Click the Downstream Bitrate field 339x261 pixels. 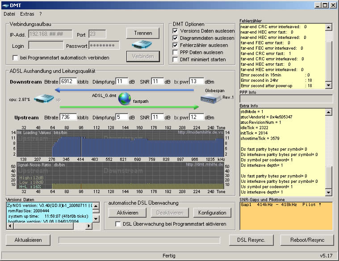pos(68,81)
